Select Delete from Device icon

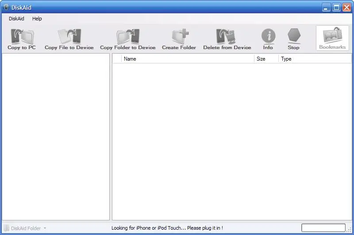point(226,36)
